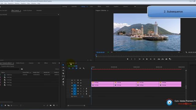
Task: Open the Sequence menu
Action: point(11,3)
